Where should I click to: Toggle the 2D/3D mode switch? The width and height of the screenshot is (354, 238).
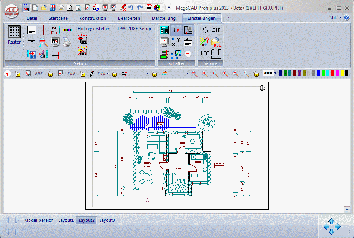pyautogui.click(x=27, y=8)
